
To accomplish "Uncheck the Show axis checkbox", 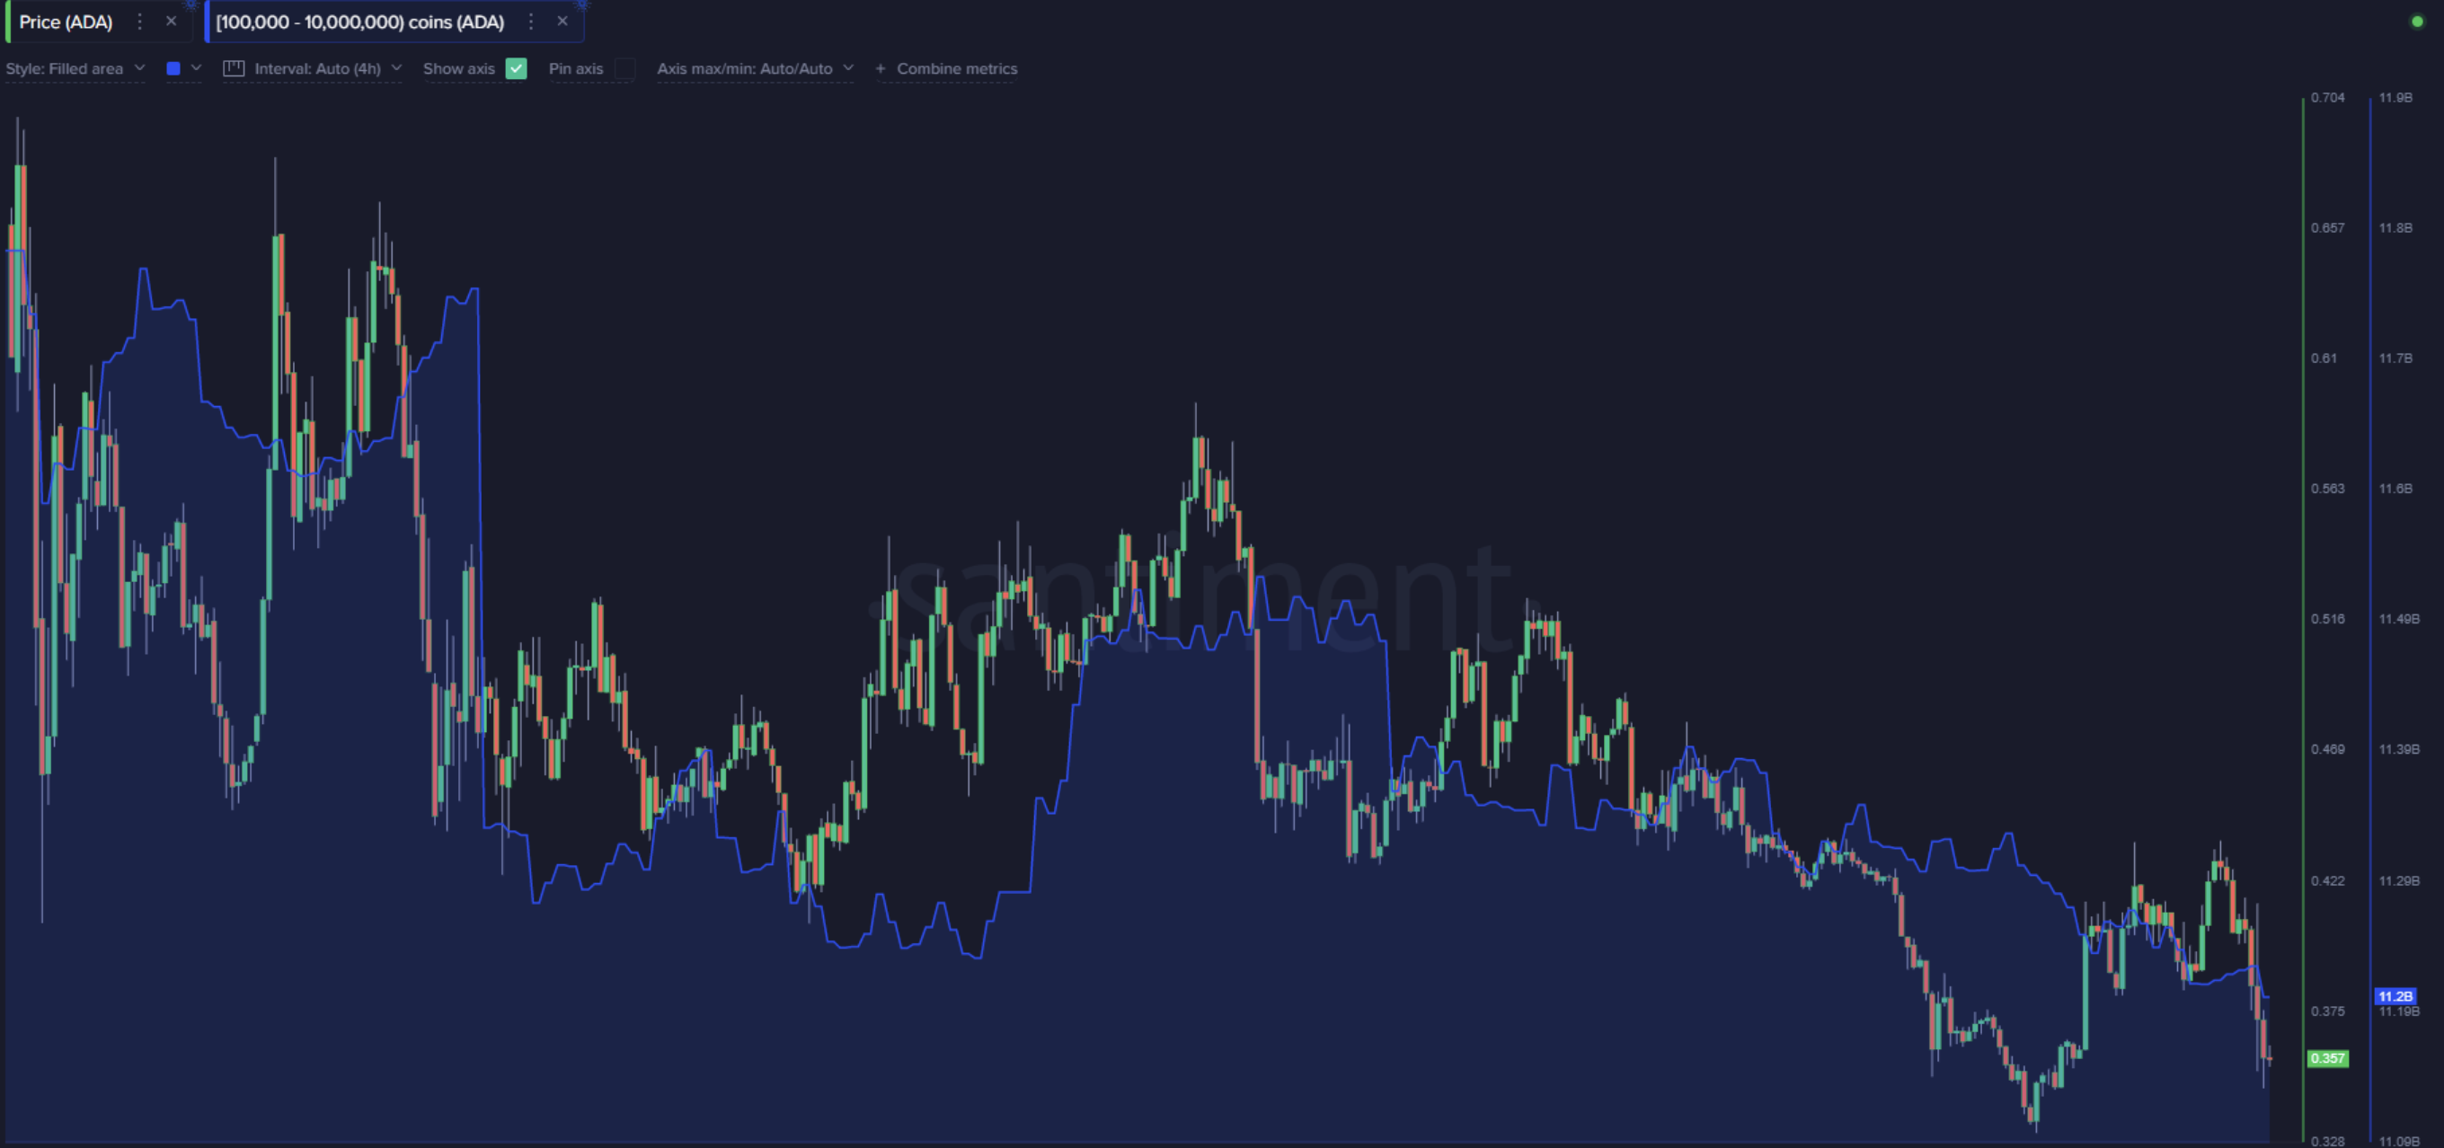I will tap(516, 68).
